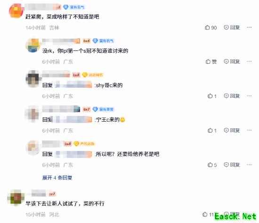Open more options for '没rk' reply
The image size is (259, 223).
(249, 62)
